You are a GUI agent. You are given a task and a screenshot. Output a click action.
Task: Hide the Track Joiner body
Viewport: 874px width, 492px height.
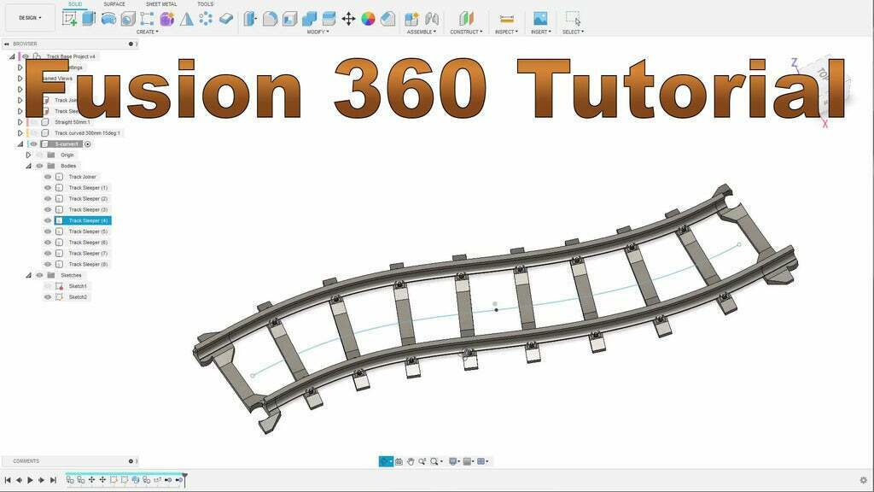coord(48,177)
